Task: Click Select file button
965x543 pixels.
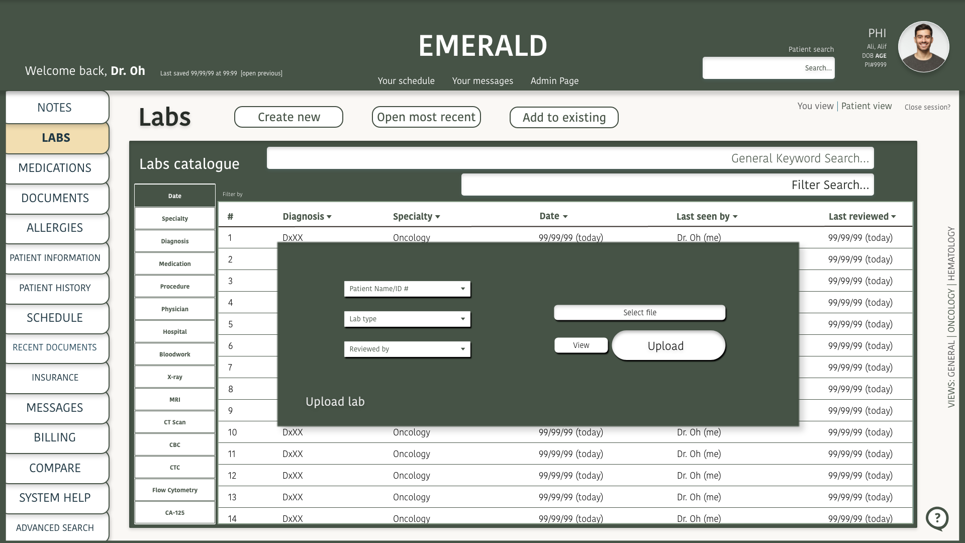Action: coord(640,312)
